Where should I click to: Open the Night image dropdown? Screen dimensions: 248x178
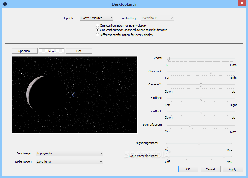pyautogui.click(x=70, y=162)
